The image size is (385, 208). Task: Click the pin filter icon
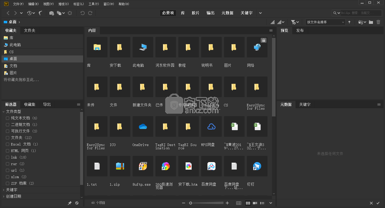tap(70, 203)
